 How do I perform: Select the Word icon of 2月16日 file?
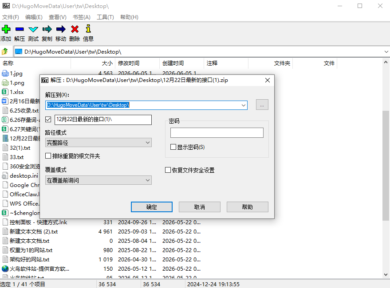tap(5, 101)
